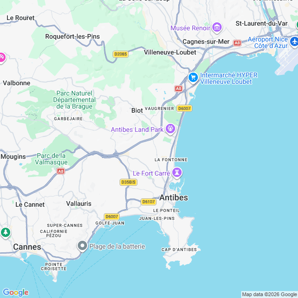The height and width of the screenshot is (298, 298).
Task: Click the Plage de la batterie label
Action: [117, 246]
